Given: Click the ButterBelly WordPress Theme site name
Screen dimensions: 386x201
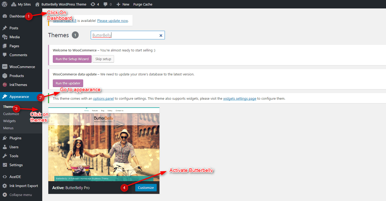Looking at the screenshot, I should click(64, 4).
